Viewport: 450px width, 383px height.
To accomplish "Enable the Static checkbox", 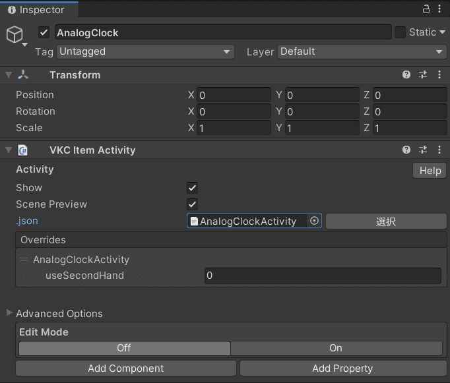I will [400, 32].
